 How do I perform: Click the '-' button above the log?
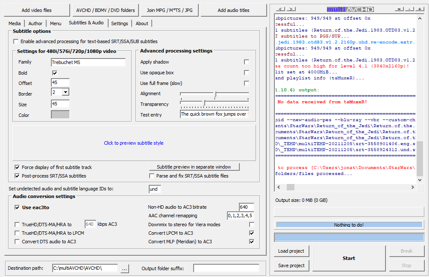click(x=409, y=9)
